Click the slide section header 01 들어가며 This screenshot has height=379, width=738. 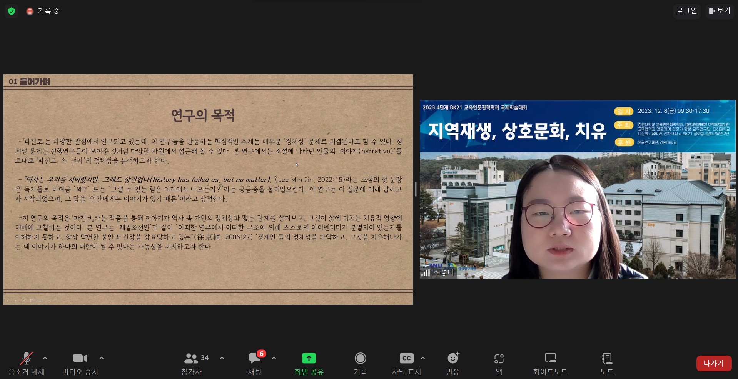coord(29,82)
